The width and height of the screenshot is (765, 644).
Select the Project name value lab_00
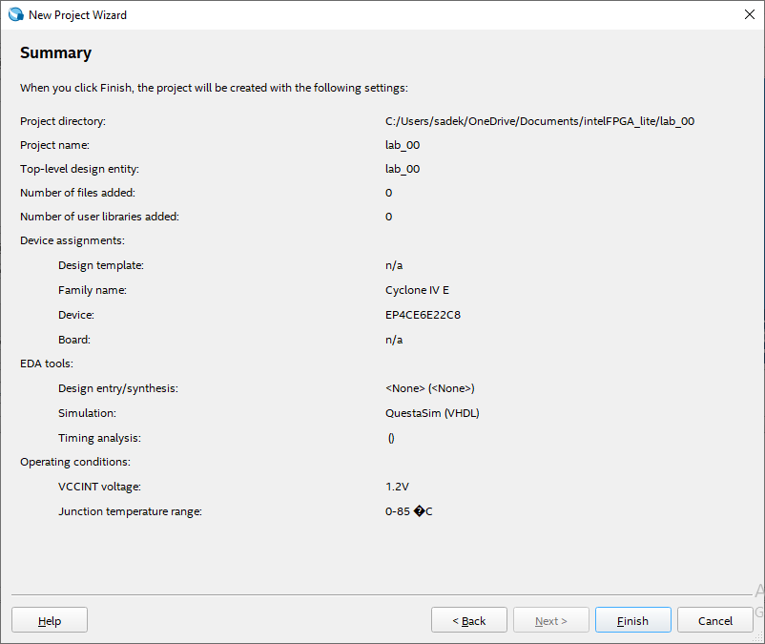click(402, 145)
